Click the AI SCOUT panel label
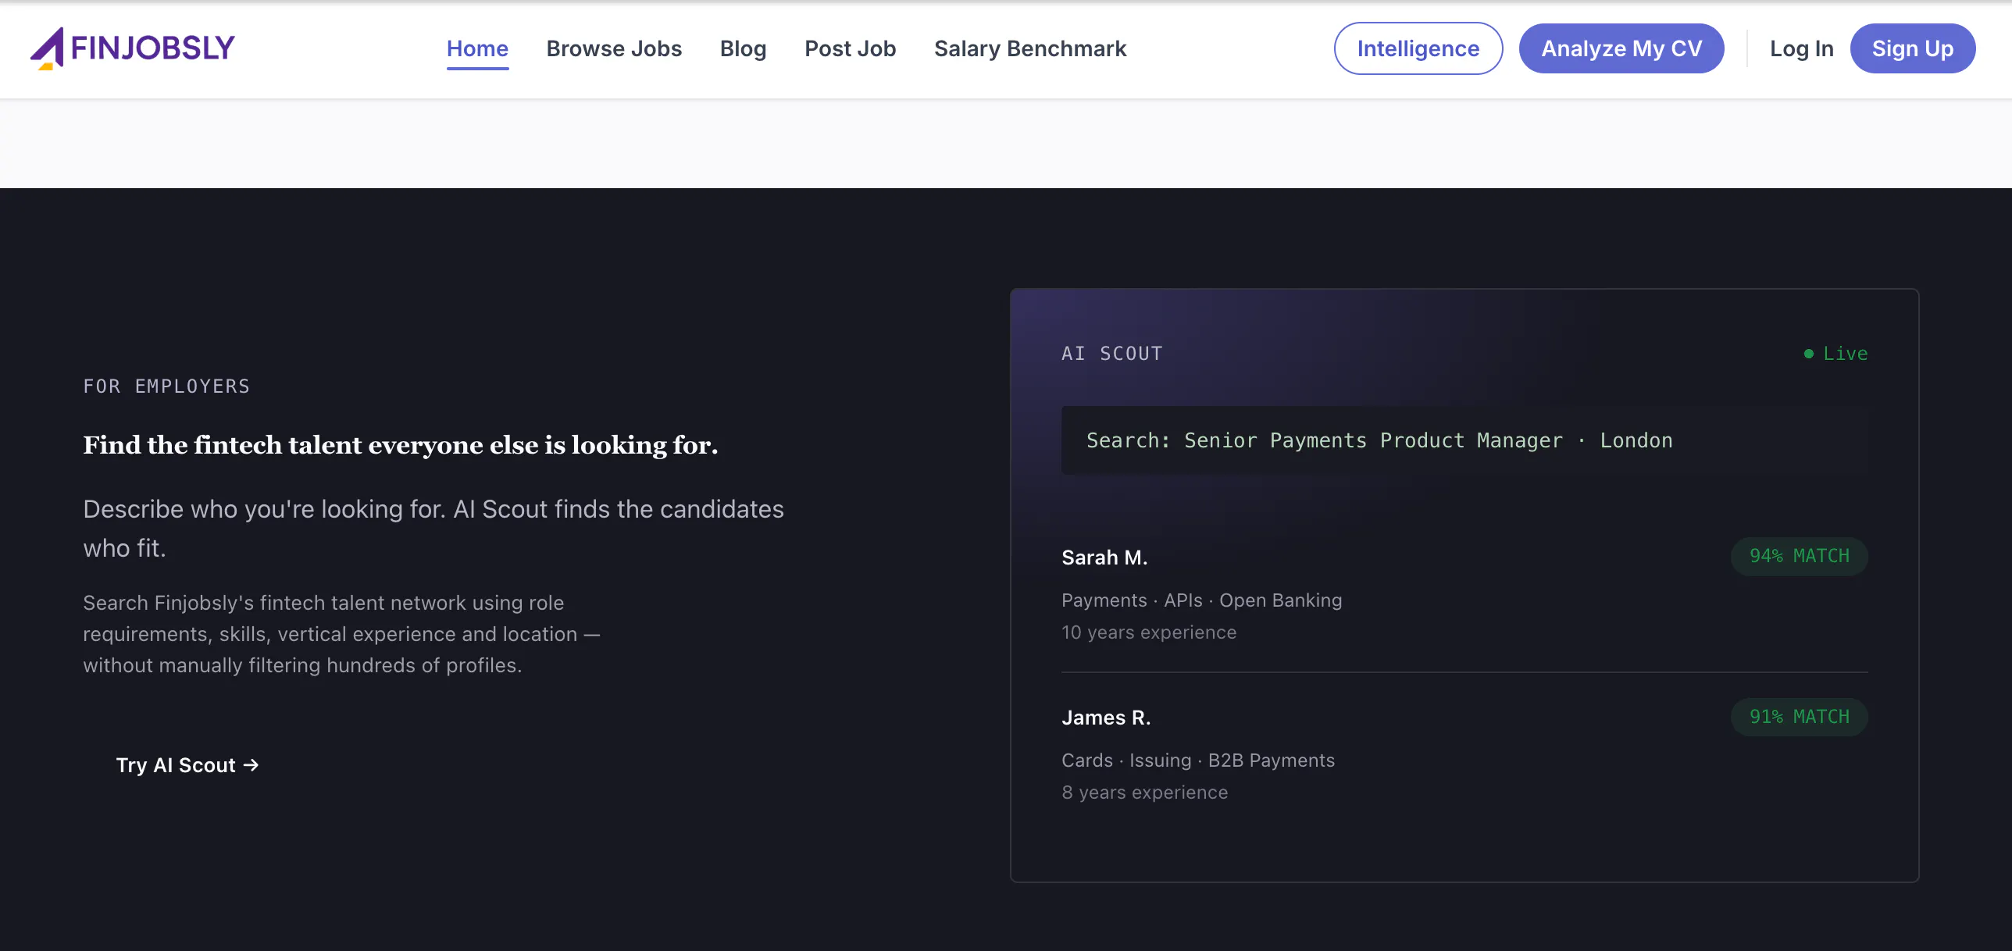The height and width of the screenshot is (951, 2012). (1111, 354)
